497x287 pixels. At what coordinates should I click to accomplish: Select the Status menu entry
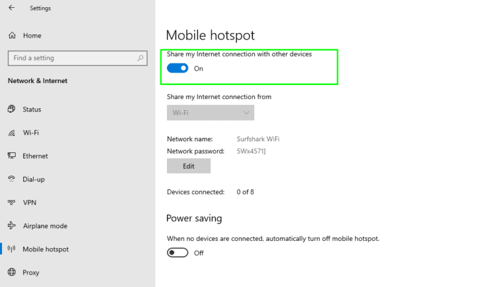32,109
